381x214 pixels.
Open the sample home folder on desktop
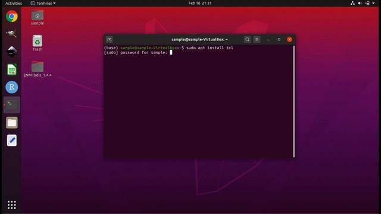[37, 17]
